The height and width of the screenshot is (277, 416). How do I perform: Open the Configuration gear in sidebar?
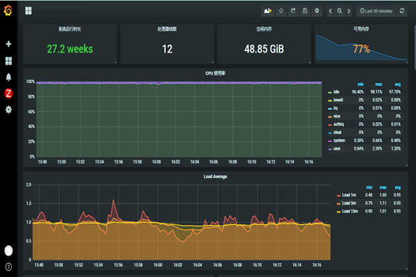pyautogui.click(x=8, y=109)
